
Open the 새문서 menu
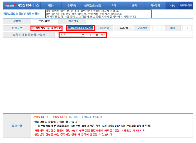(x=51, y=6)
